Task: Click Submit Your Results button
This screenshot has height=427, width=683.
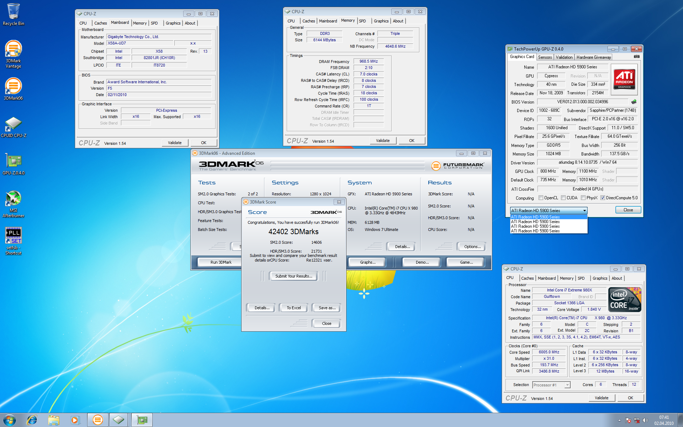Action: (x=293, y=276)
